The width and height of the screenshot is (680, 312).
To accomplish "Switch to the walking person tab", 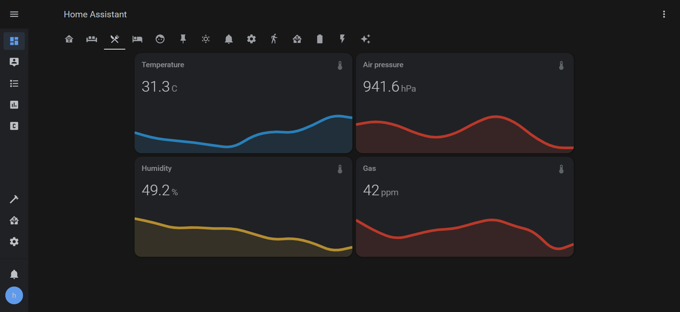I will tap(274, 39).
